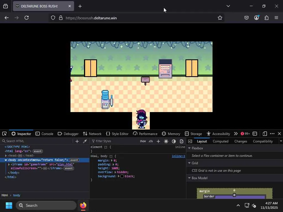Switch to the Console tab
The image size is (283, 212).
(x=44, y=134)
